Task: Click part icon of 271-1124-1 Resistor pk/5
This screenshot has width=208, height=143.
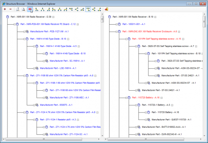Action: tap(37, 120)
